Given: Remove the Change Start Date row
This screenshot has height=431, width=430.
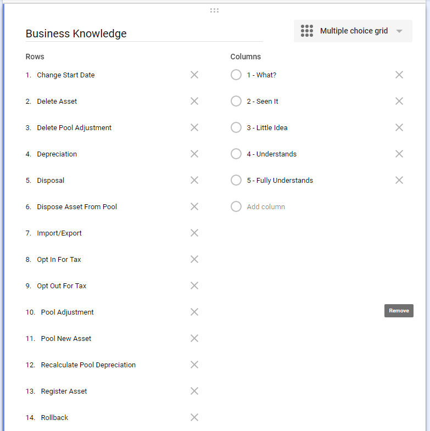Looking at the screenshot, I should point(194,75).
